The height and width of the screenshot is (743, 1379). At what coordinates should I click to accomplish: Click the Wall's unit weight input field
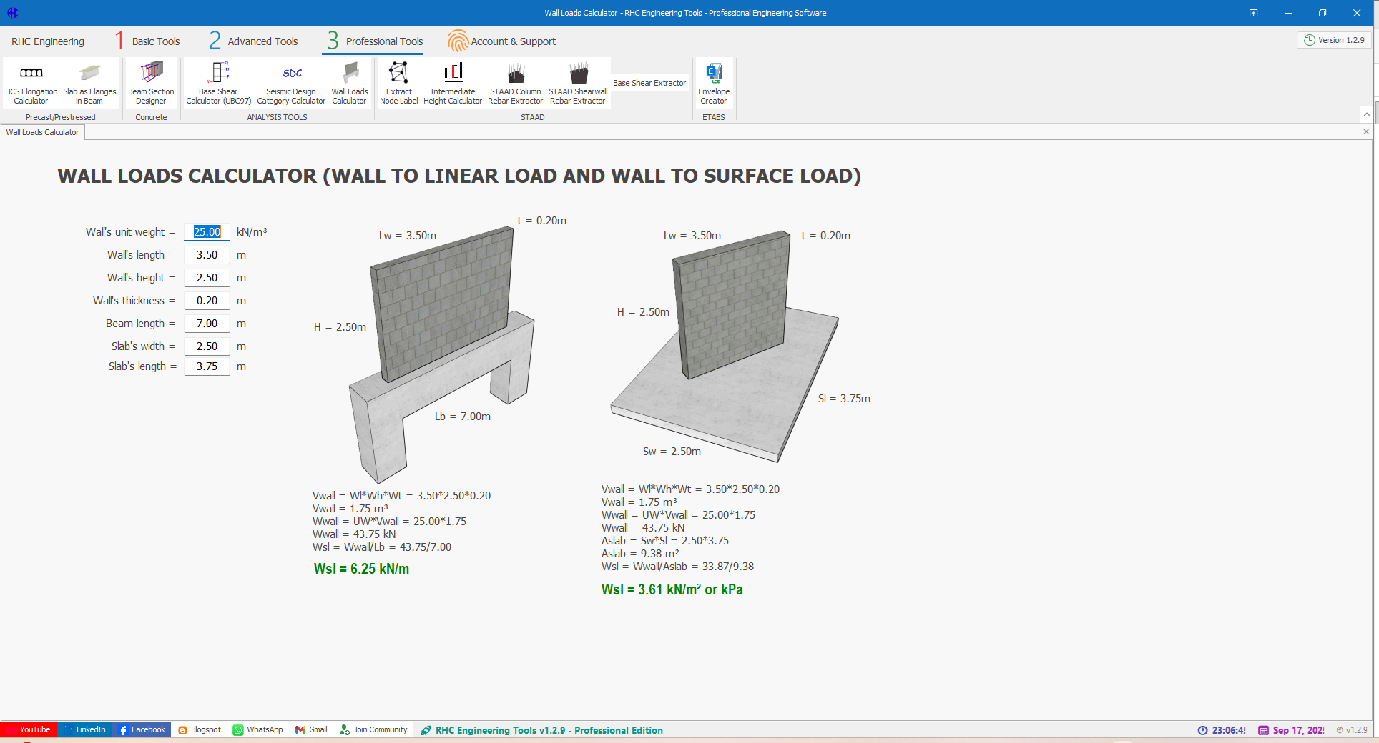[207, 232]
